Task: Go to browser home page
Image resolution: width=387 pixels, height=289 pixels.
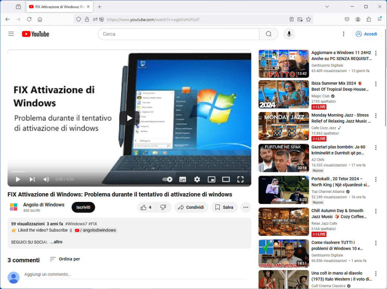Action: (x=40, y=19)
